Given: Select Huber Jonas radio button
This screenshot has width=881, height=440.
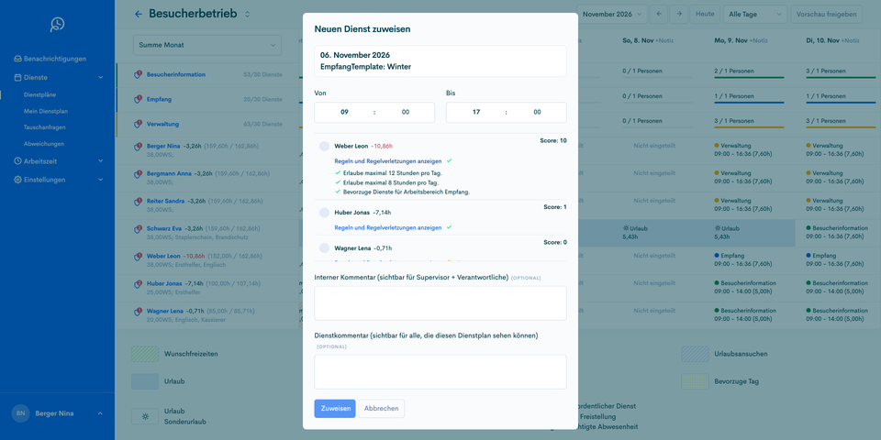Looking at the screenshot, I should [x=324, y=213].
